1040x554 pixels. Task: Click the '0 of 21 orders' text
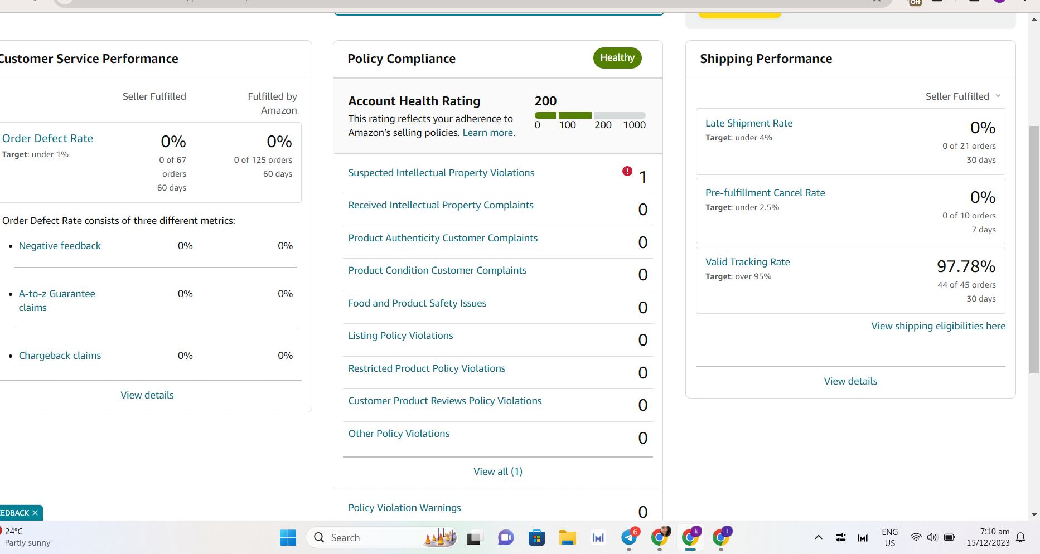pyautogui.click(x=969, y=146)
